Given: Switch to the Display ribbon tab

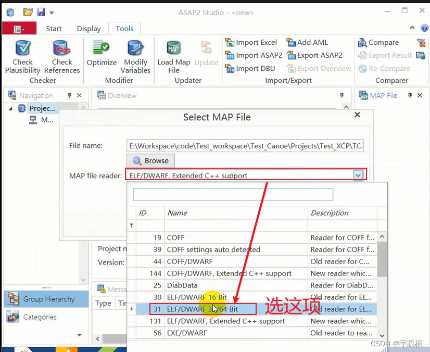Looking at the screenshot, I should pos(88,29).
